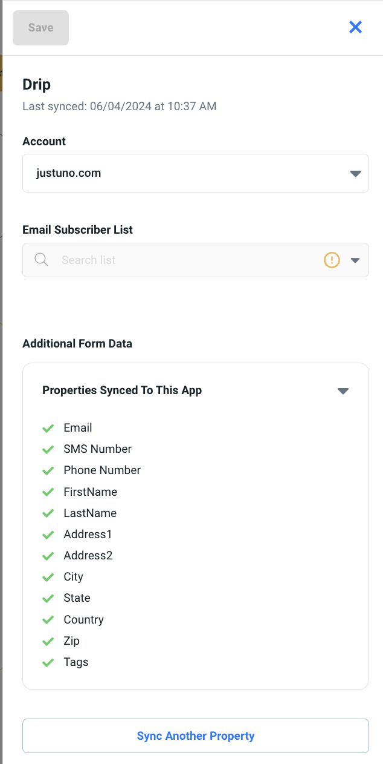
Task: Click the checkmark next to Zip
Action: 48,641
